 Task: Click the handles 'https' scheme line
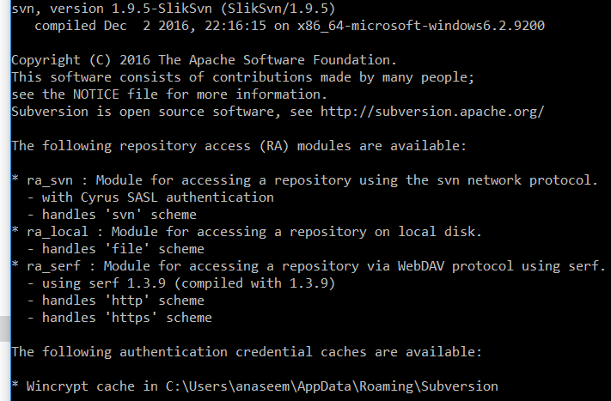coord(119,318)
